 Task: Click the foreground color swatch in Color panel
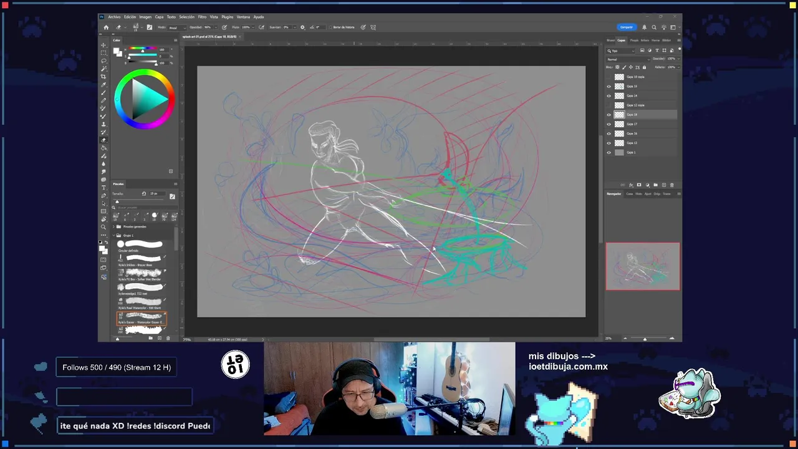point(115,51)
